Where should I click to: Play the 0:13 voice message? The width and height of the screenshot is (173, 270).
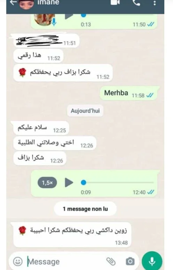click(x=69, y=16)
